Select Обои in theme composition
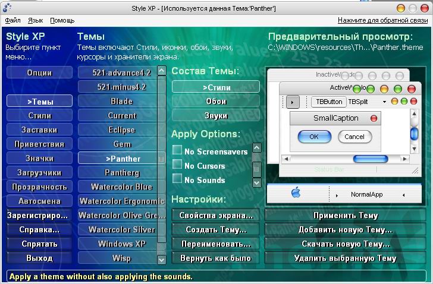 click(x=216, y=101)
